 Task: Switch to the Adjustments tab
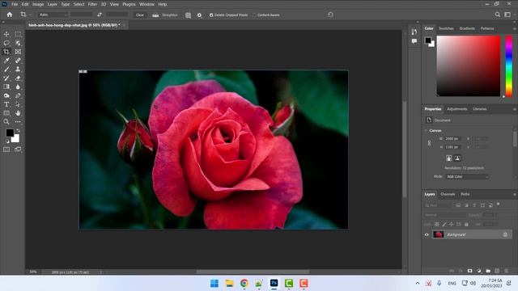click(456, 109)
